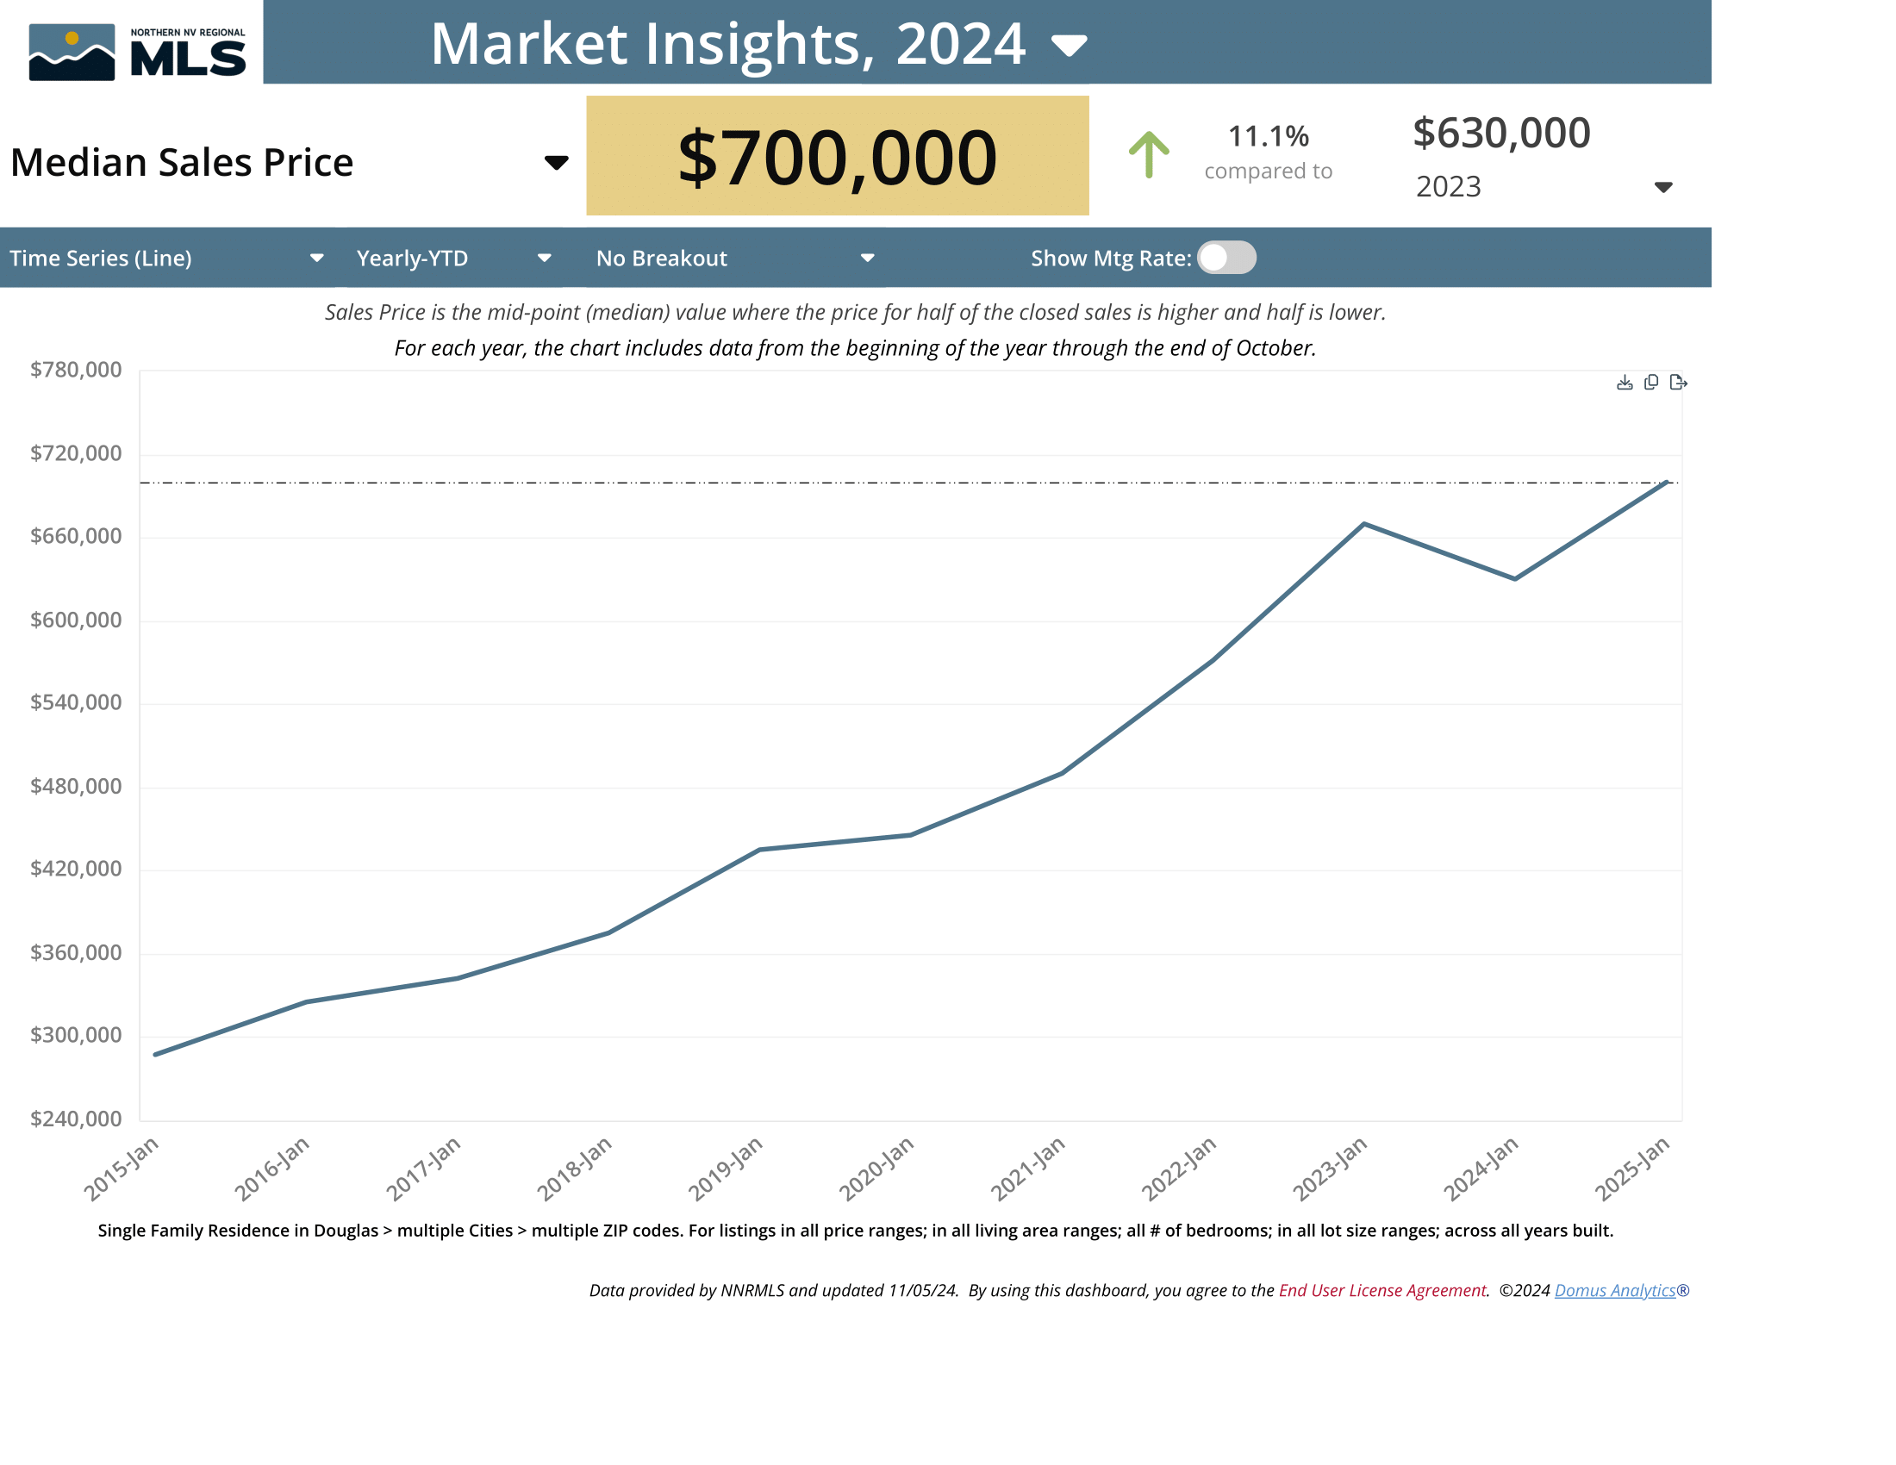Click the 2023-Jan peak on the chart line
The height and width of the screenshot is (1465, 1896).
(1364, 523)
